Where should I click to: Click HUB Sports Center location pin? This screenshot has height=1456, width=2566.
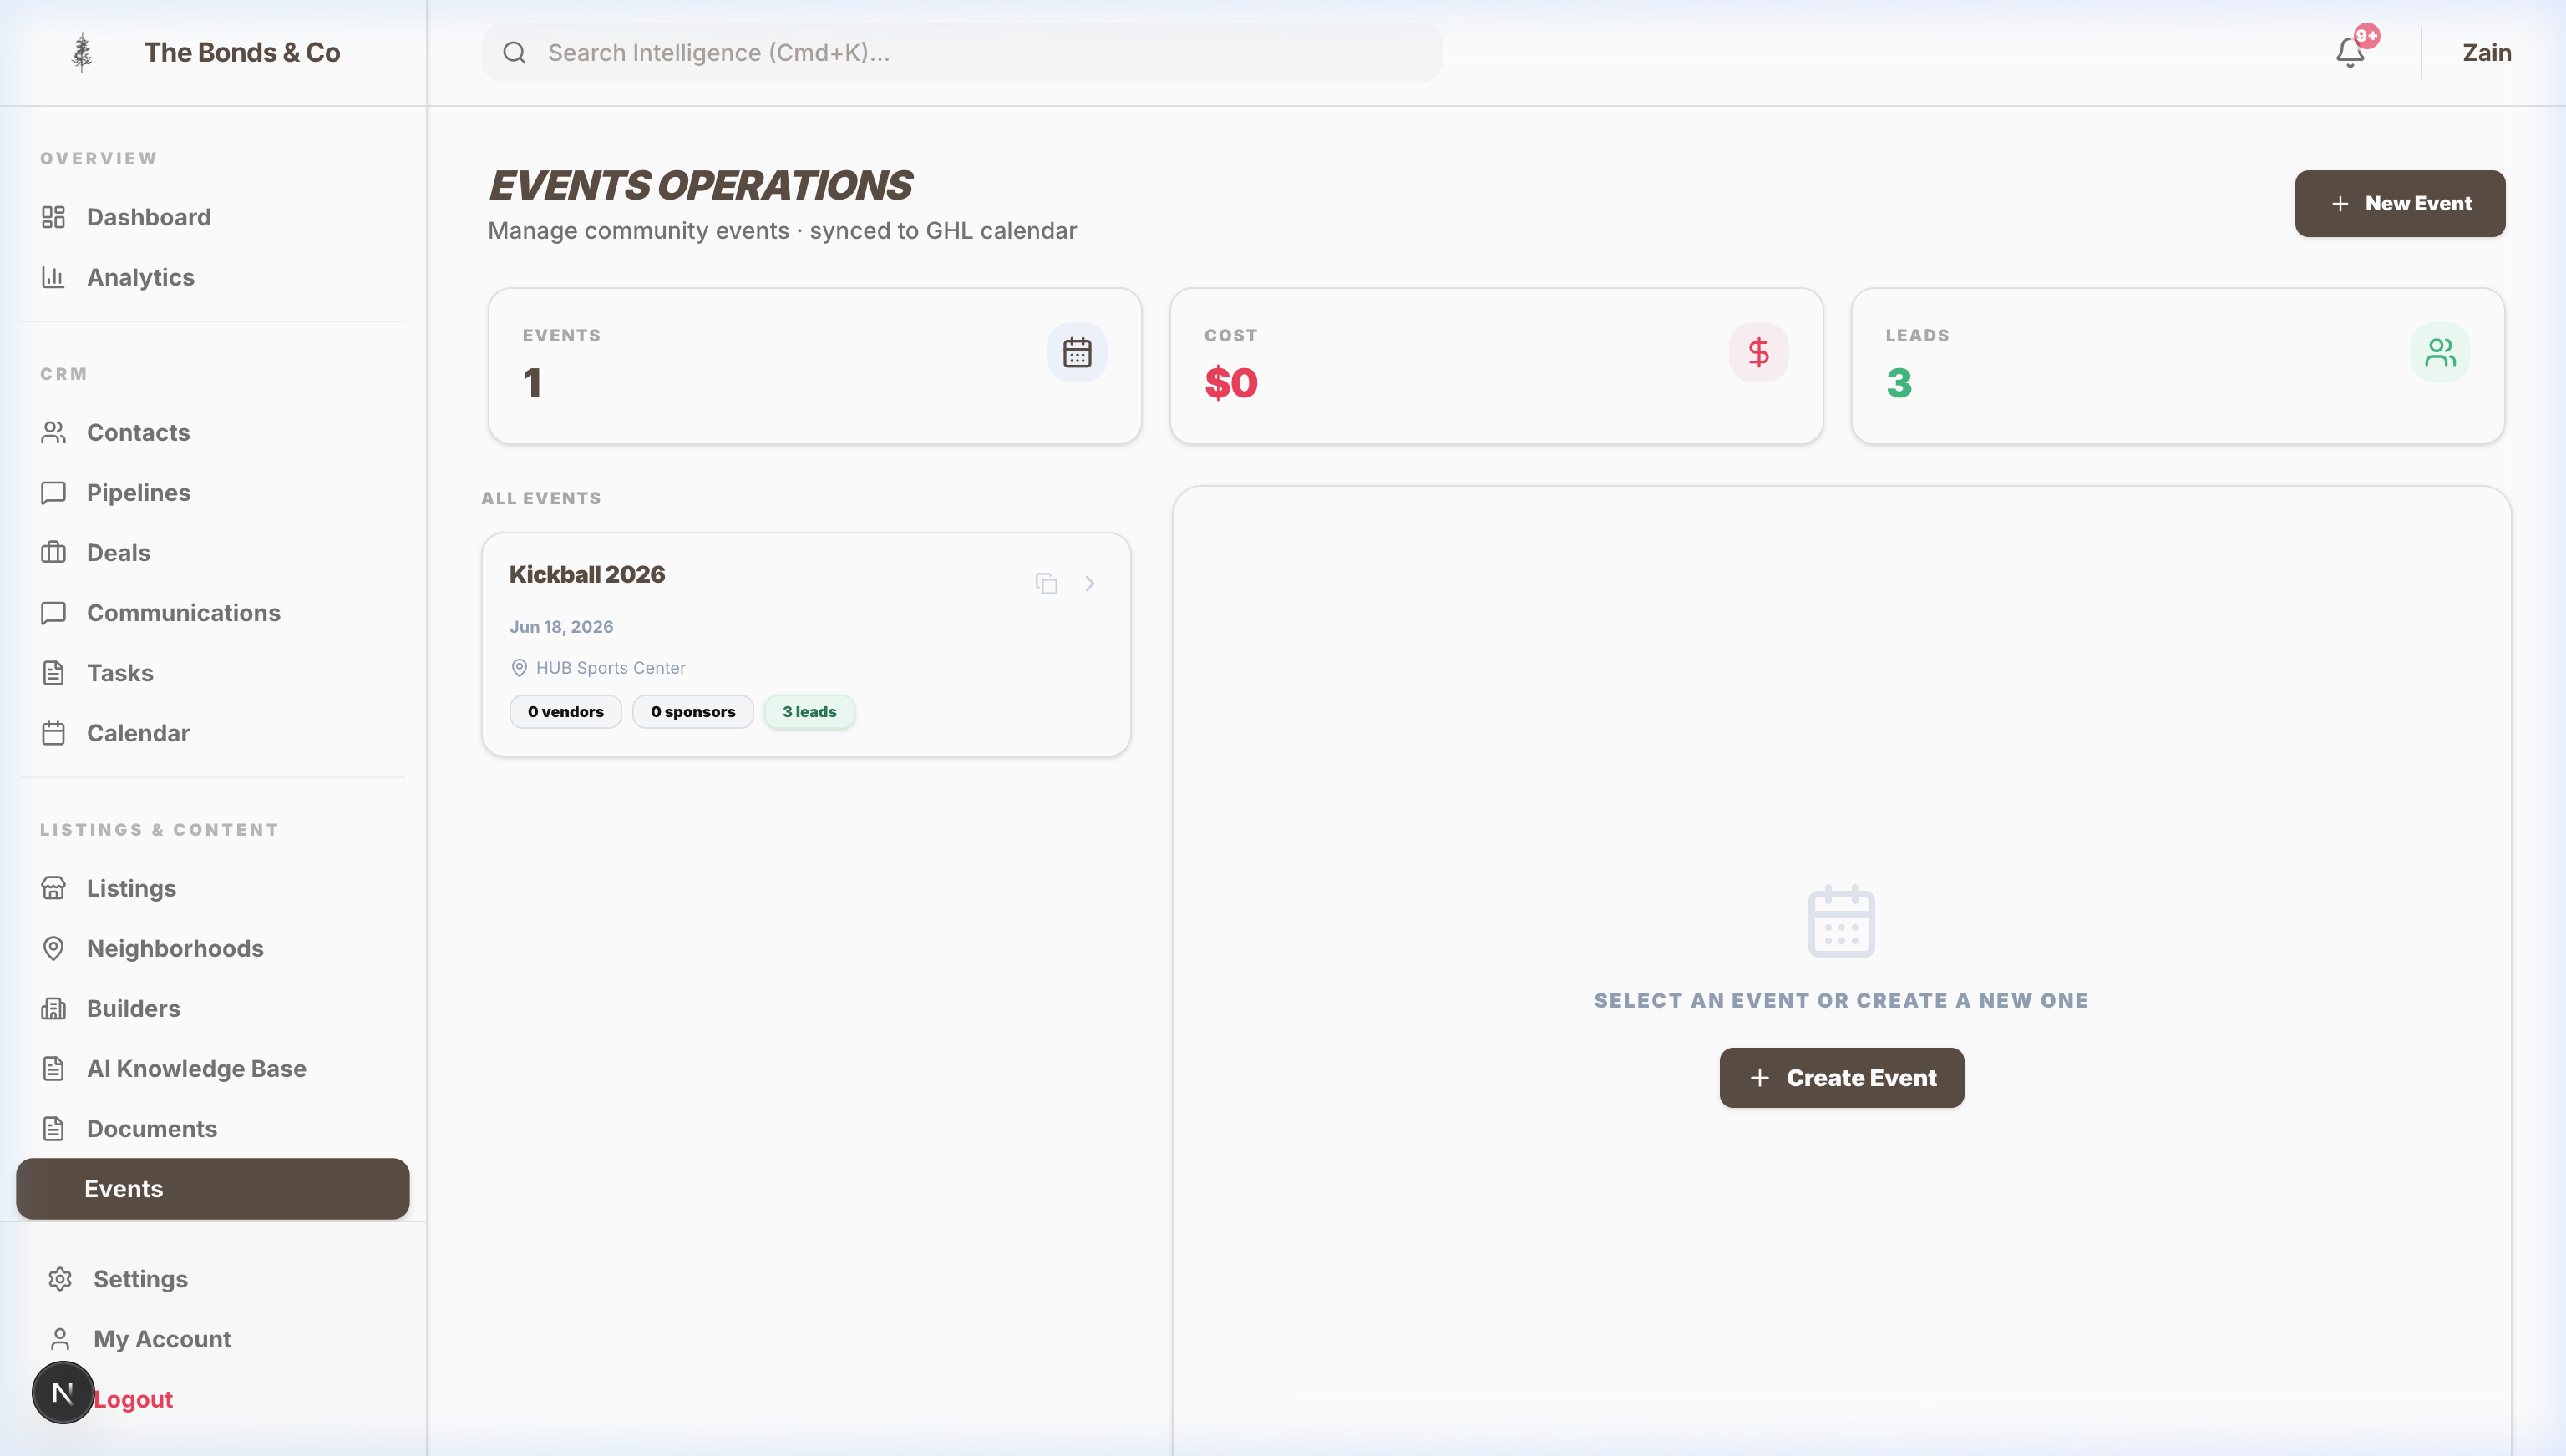(x=520, y=667)
